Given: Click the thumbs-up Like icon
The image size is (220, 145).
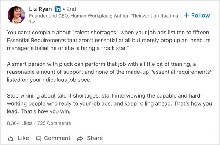Looking at the screenshot, I should pos(11,138).
